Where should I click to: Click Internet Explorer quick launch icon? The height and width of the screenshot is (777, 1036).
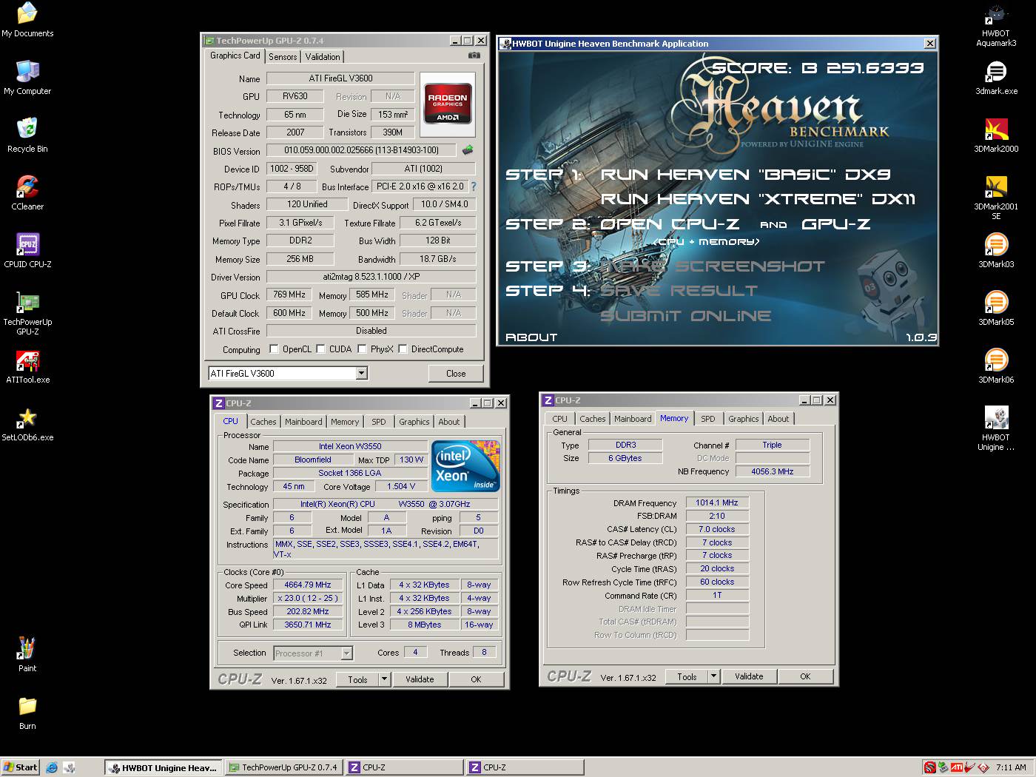(52, 767)
